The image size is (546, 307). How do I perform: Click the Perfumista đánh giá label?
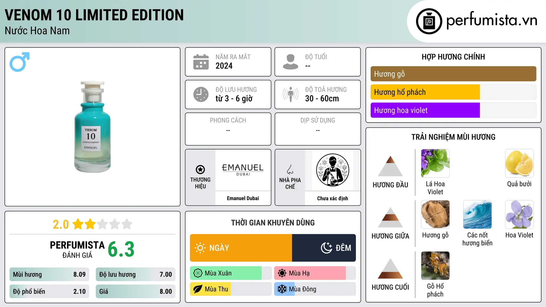pos(77,249)
